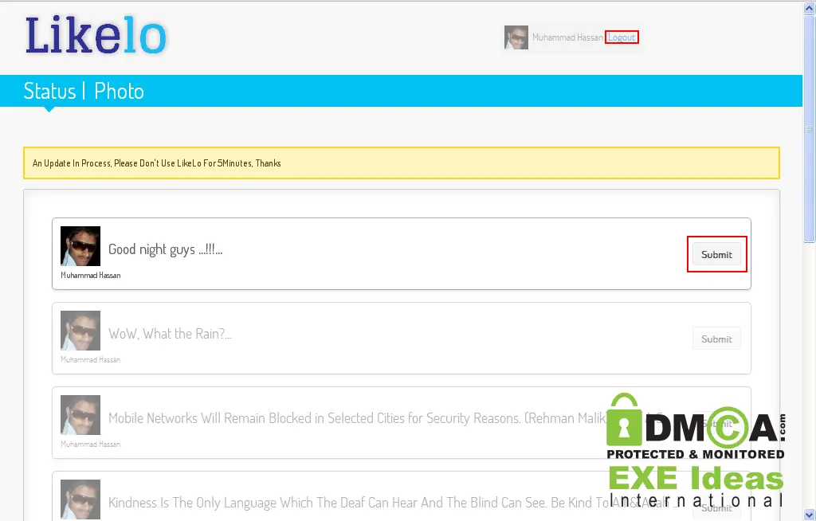Submit the "Good night guys" status
This screenshot has width=816, height=521.
click(716, 254)
